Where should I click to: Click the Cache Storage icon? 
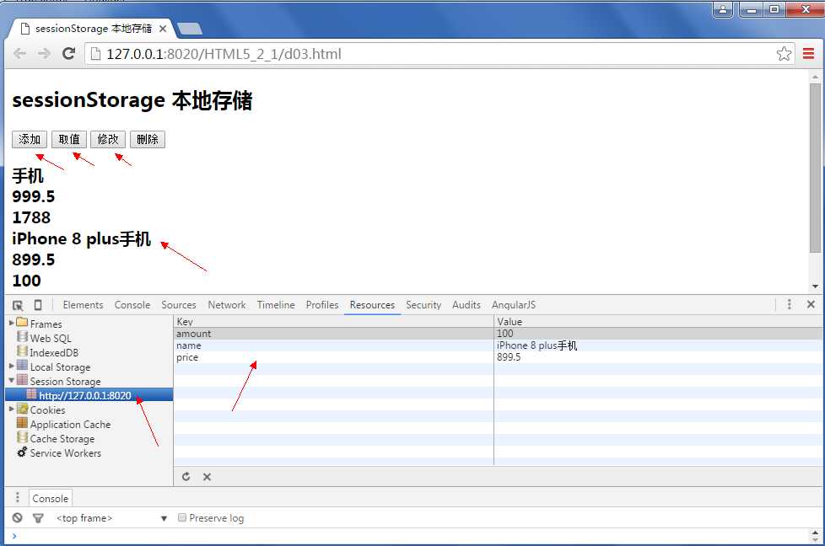coord(22,437)
